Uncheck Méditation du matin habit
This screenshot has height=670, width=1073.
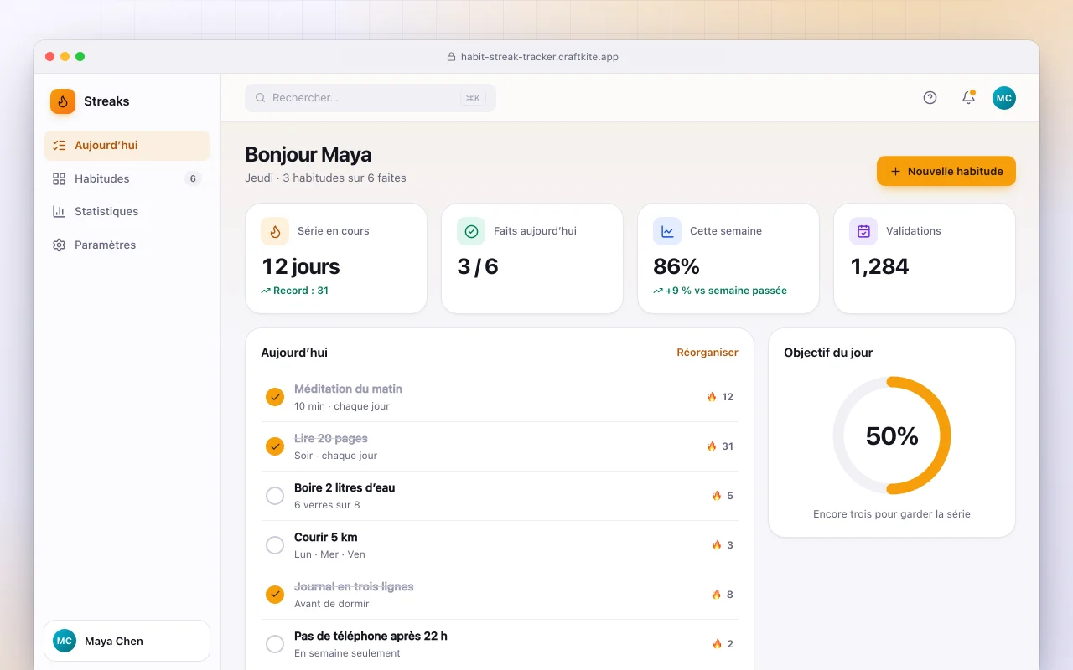[275, 397]
